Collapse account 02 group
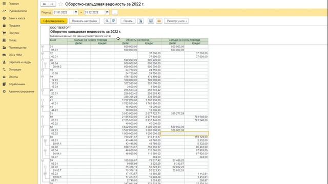328x184 pixels. coord(43,53)
